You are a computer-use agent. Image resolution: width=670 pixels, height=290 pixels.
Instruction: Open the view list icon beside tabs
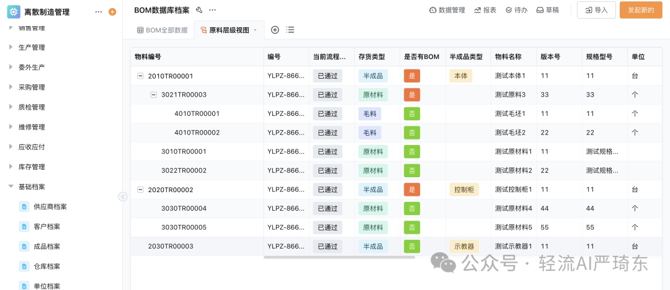[x=290, y=30]
